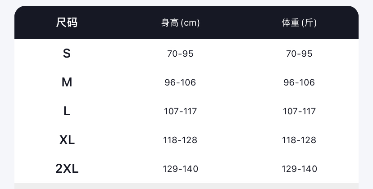The height and width of the screenshot is (189, 373).
Task: Click the 96-106 height cell for size M
Action: 180,82
